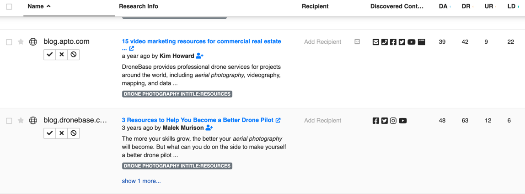525x194 pixels.
Task: Add author Kim Howard as a contact
Action: click(199, 56)
